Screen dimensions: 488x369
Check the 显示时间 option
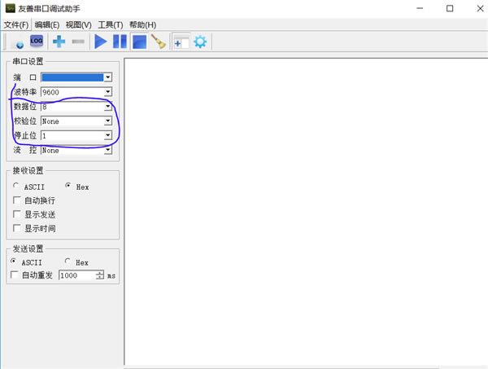pos(17,229)
